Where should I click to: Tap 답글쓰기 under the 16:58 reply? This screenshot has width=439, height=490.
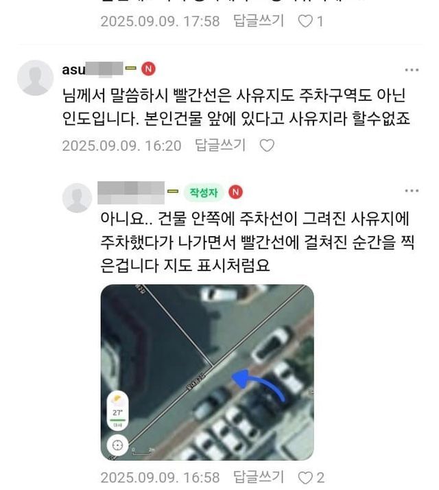click(x=259, y=477)
